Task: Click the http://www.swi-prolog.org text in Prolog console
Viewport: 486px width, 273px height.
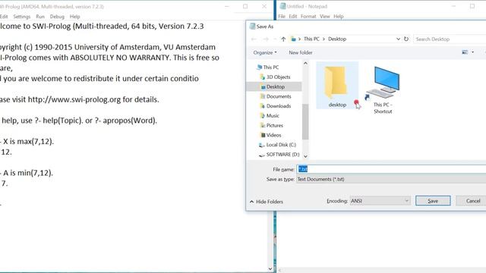Action: 74,99
